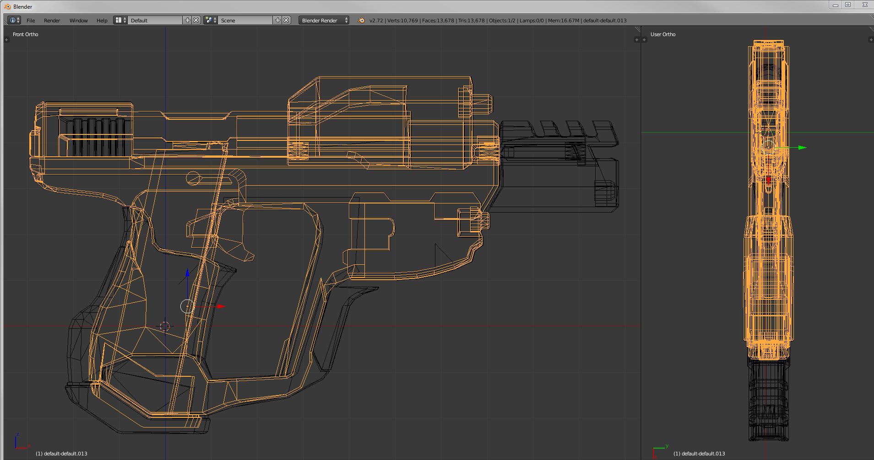The height and width of the screenshot is (460, 874).
Task: Click the Blender logo in the info header
Action: (x=361, y=20)
